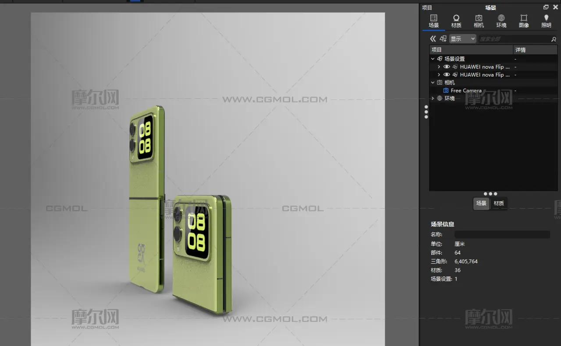Image resolution: width=561 pixels, height=346 pixels.
Task: Hide the first HUAWEI nova Flip model
Action: click(x=447, y=67)
